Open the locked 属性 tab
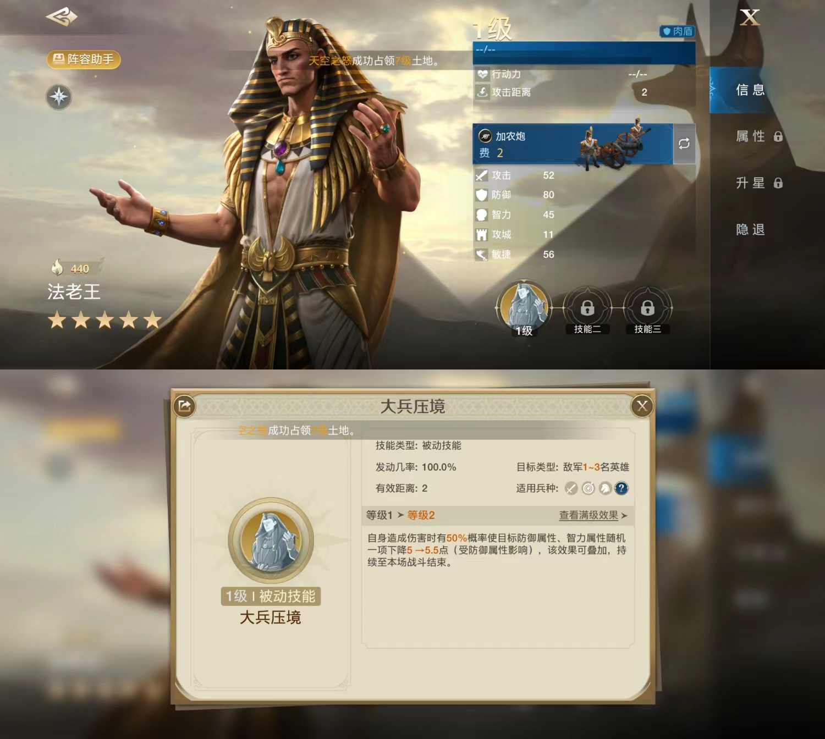 pyautogui.click(x=759, y=136)
